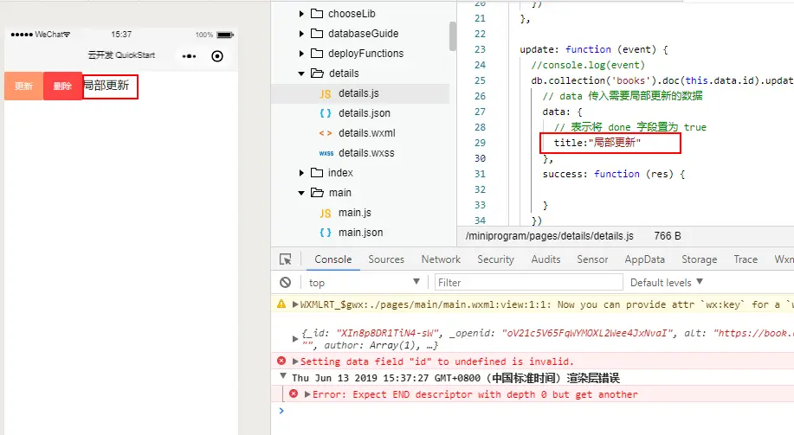Expand the WXMLRT_$gwx warning message
The width and height of the screenshot is (794, 435).
tap(295, 304)
